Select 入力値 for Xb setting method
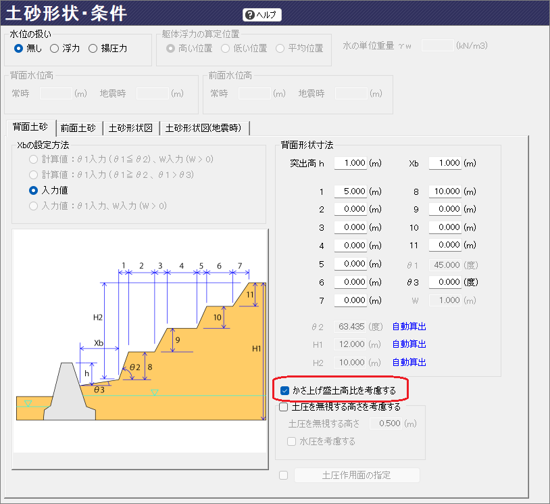 tap(33, 191)
